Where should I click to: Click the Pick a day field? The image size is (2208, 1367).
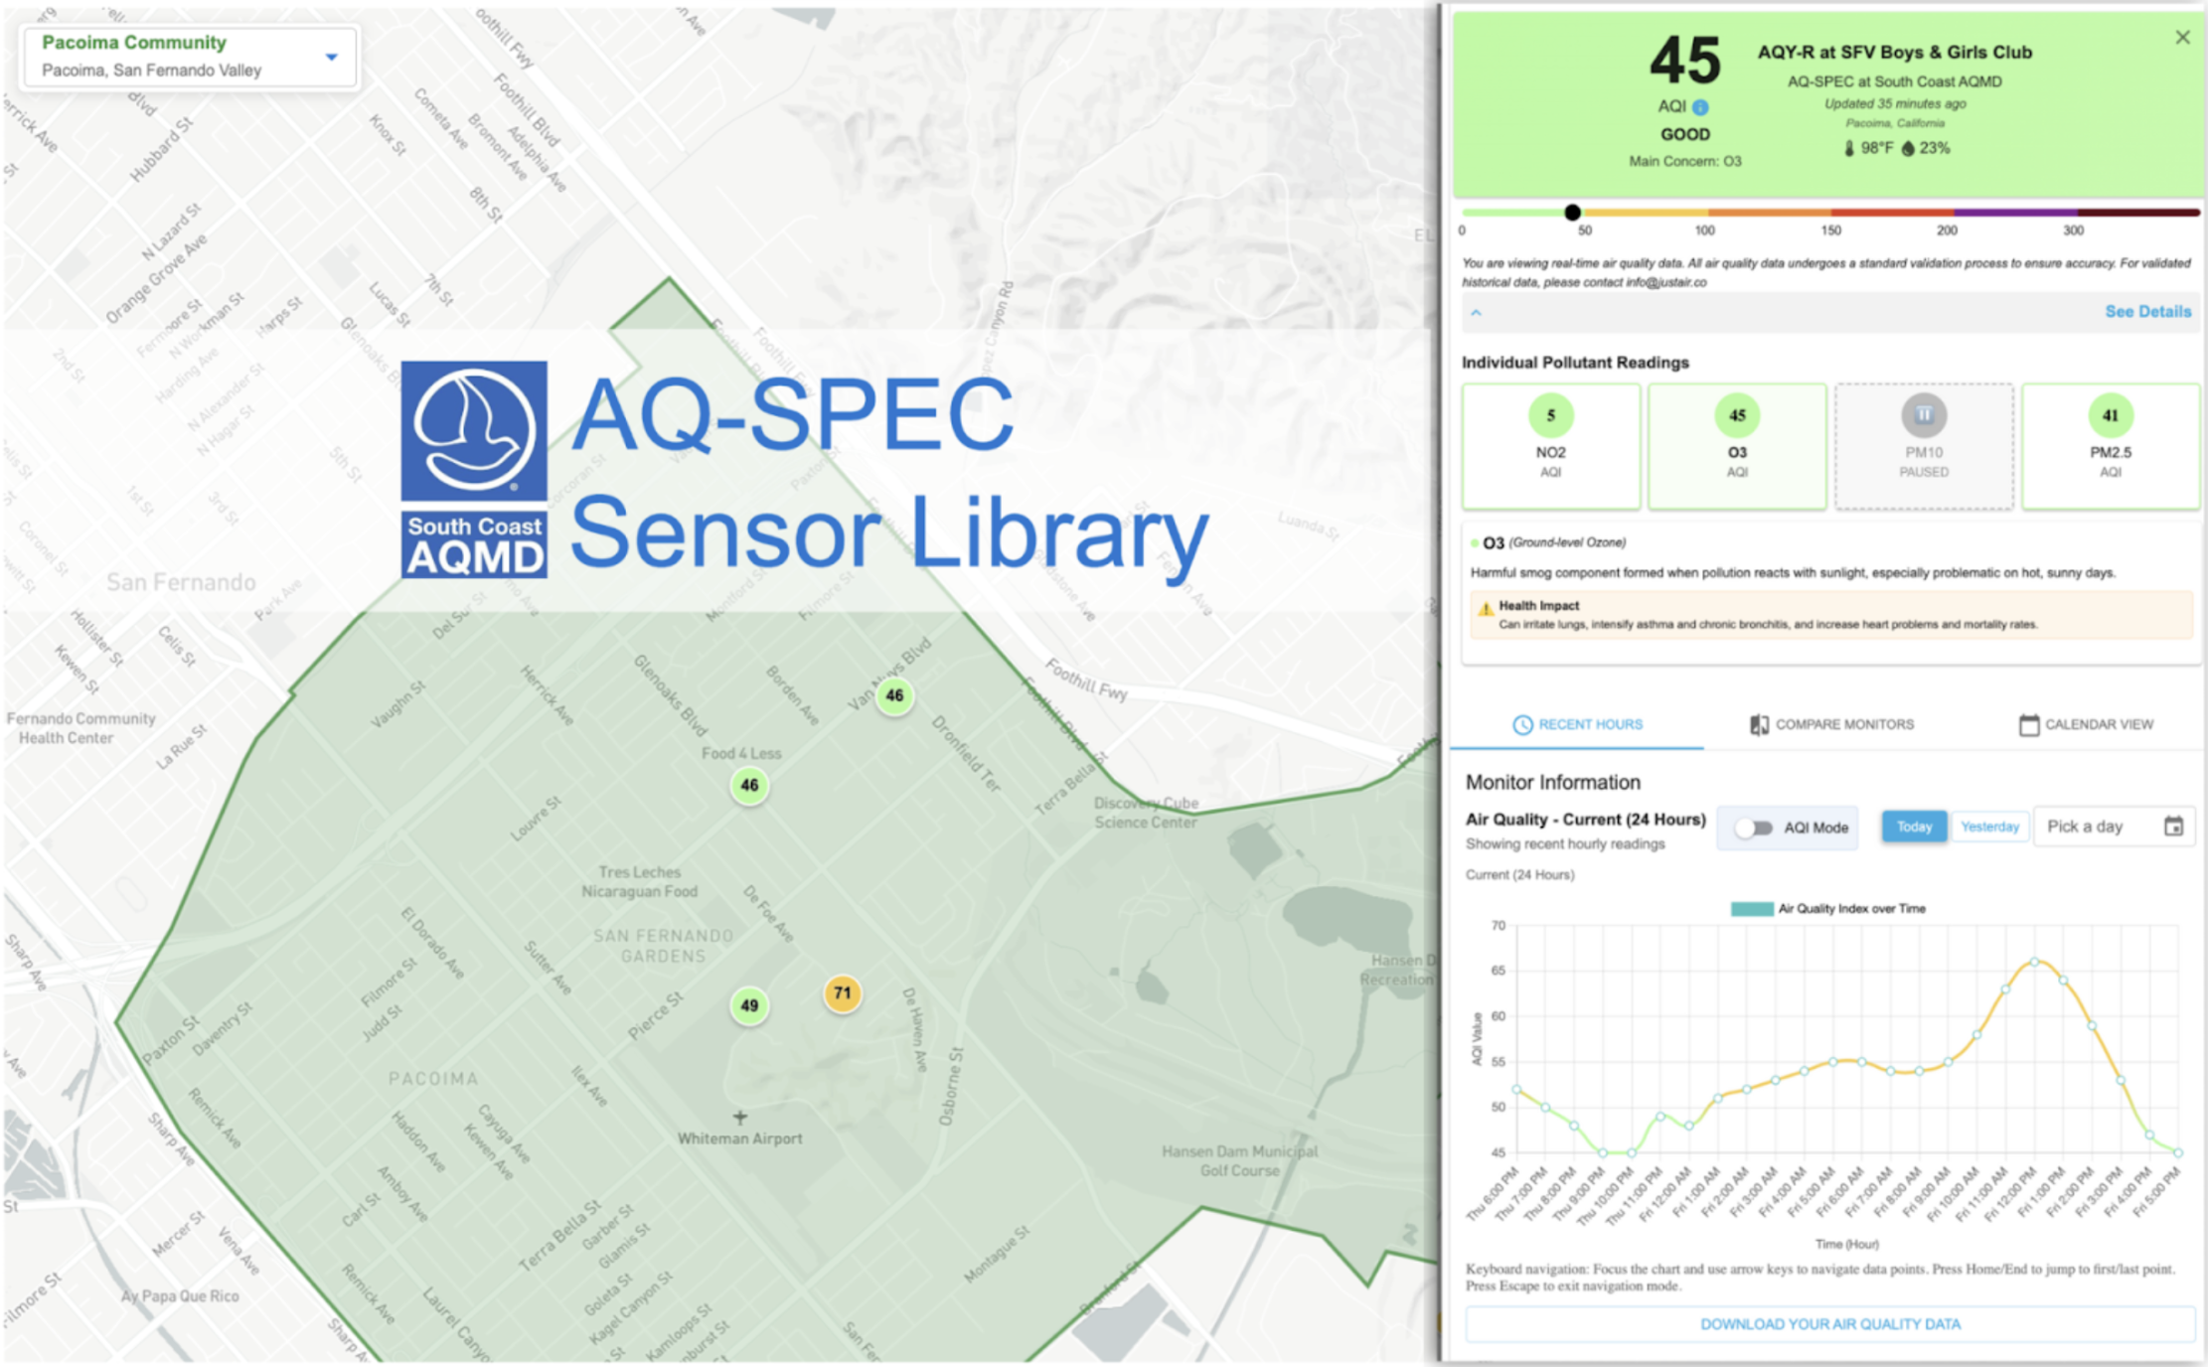[2087, 827]
